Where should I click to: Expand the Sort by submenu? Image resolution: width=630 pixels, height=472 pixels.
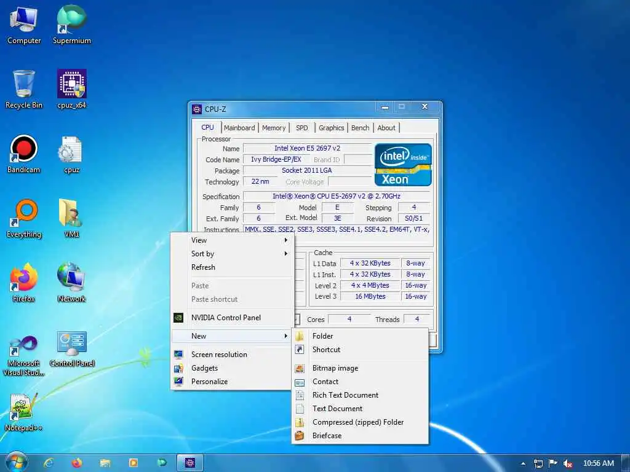tap(232, 254)
